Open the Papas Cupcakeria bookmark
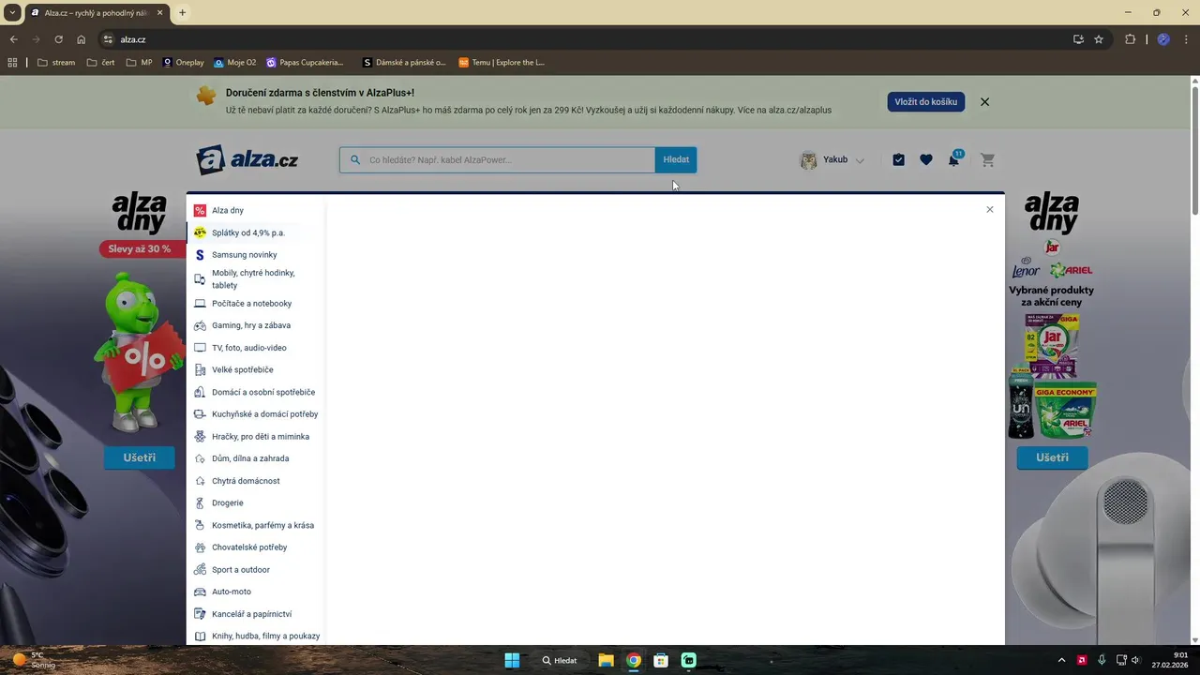Viewport: 1200px width, 675px height. [306, 63]
